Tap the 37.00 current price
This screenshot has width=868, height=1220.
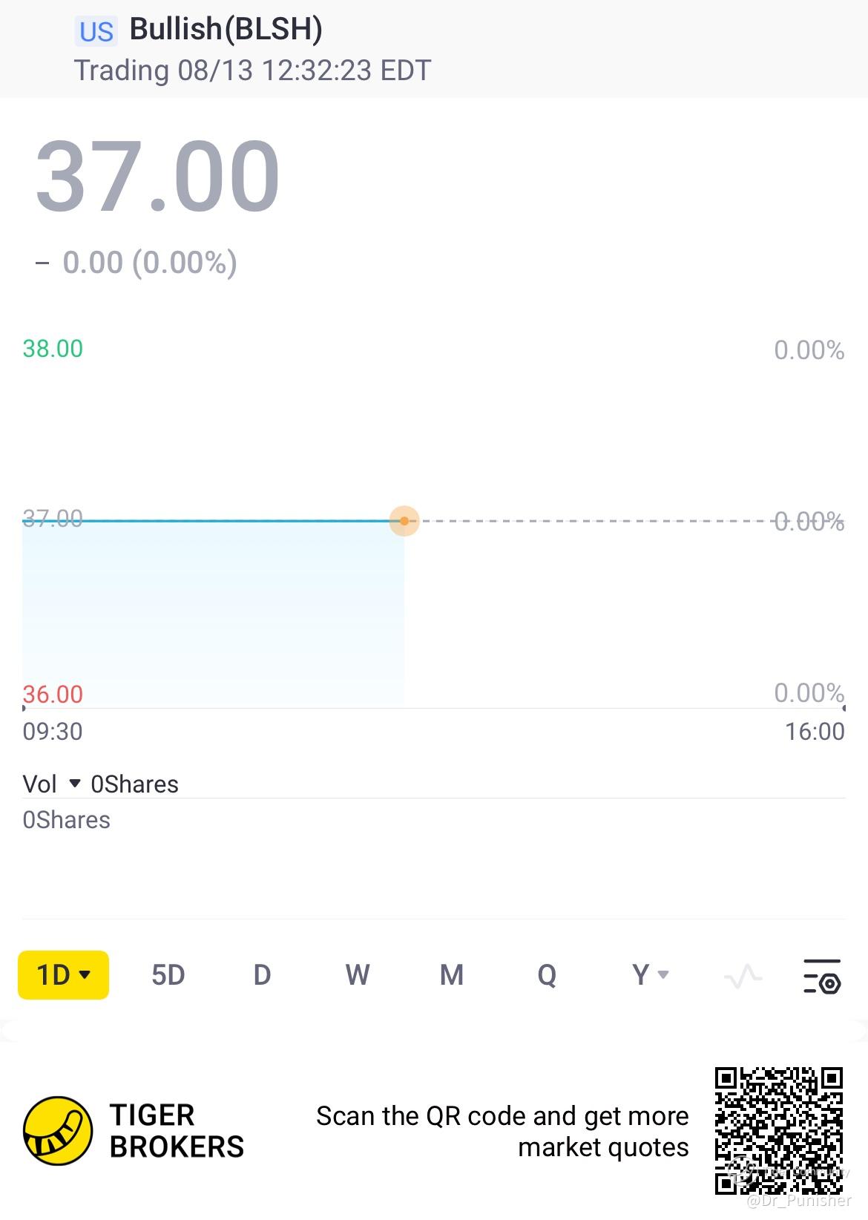[157, 177]
